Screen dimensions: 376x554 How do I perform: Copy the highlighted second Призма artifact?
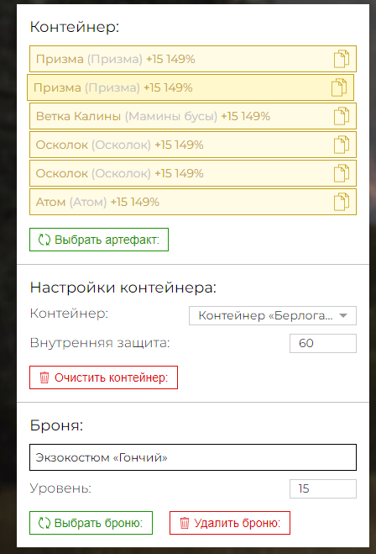pos(339,87)
